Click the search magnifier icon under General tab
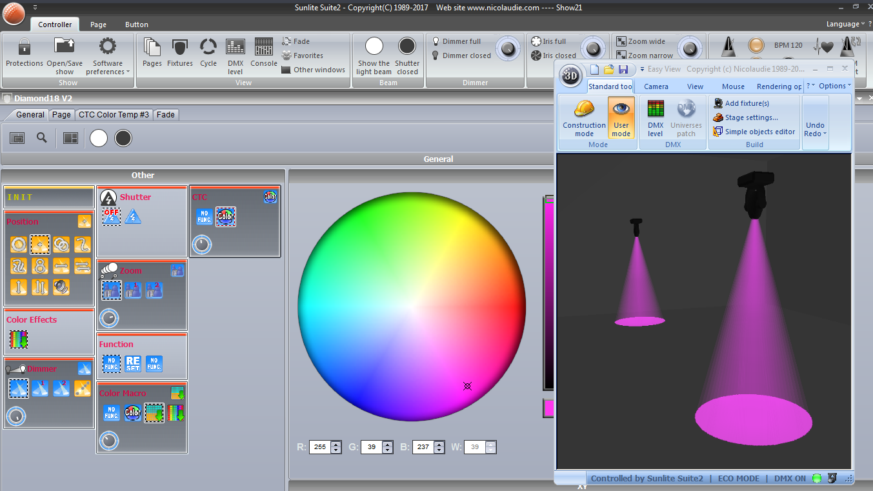 [x=42, y=137]
